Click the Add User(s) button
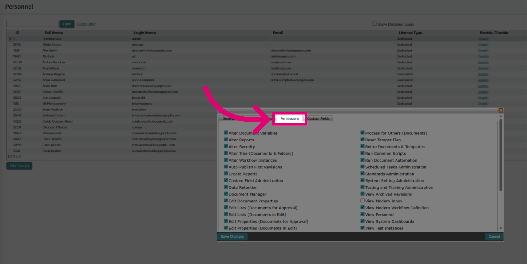 19,166
